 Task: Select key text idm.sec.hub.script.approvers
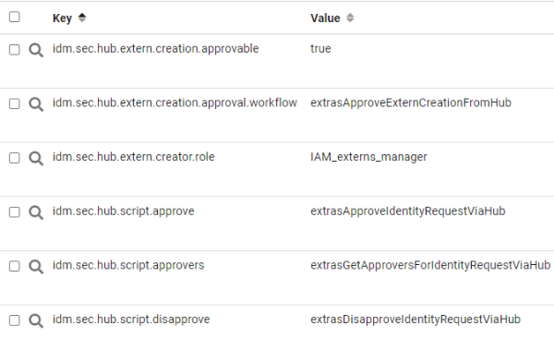pos(128,266)
